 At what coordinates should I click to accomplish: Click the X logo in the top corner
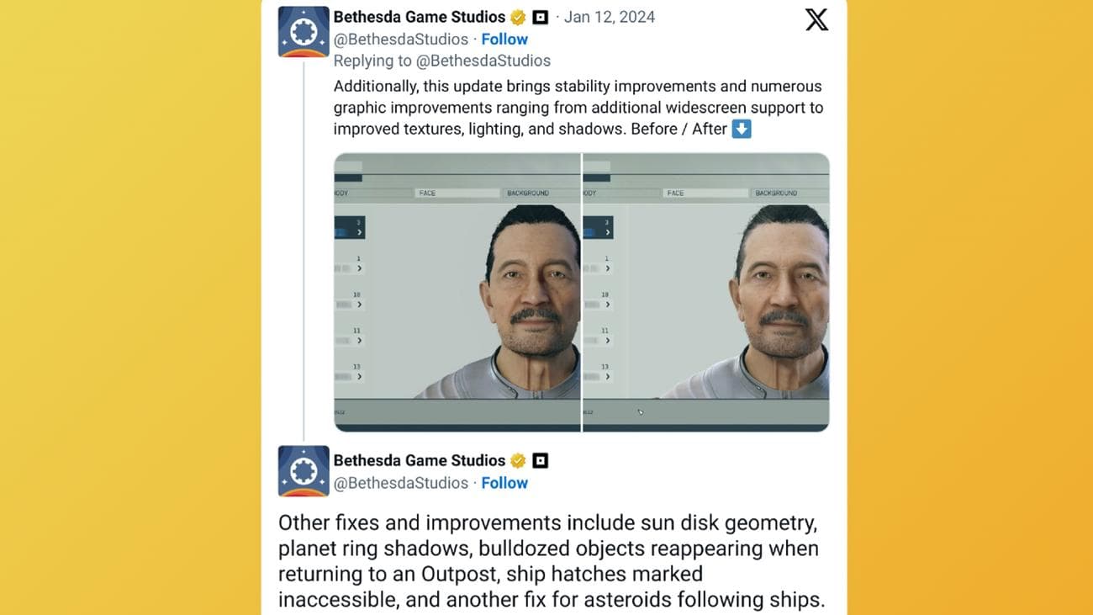[816, 20]
